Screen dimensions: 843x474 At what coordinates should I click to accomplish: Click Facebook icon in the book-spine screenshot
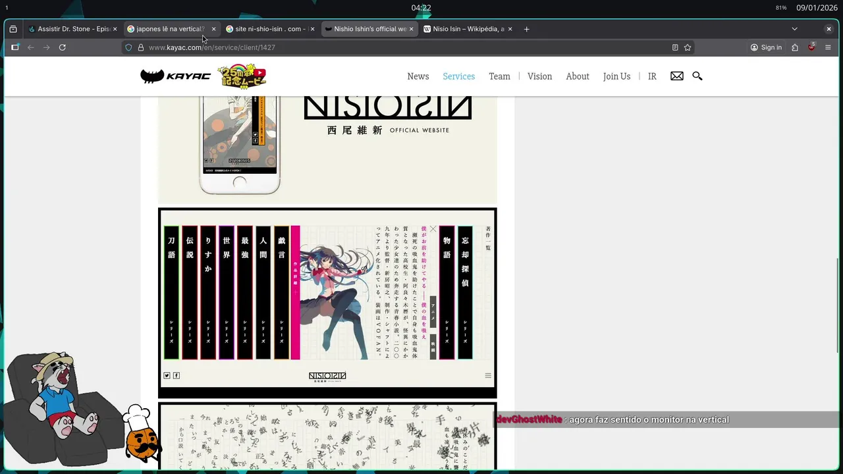pyautogui.click(x=176, y=376)
